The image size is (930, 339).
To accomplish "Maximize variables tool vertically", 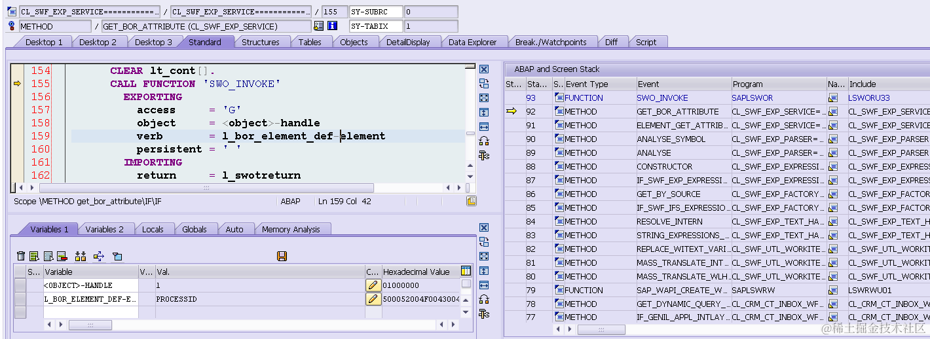I will 484,271.
